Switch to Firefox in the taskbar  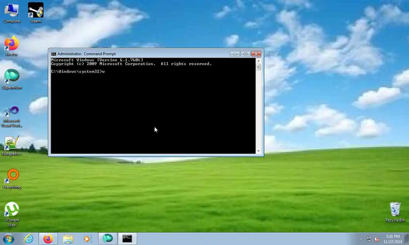pos(48,239)
